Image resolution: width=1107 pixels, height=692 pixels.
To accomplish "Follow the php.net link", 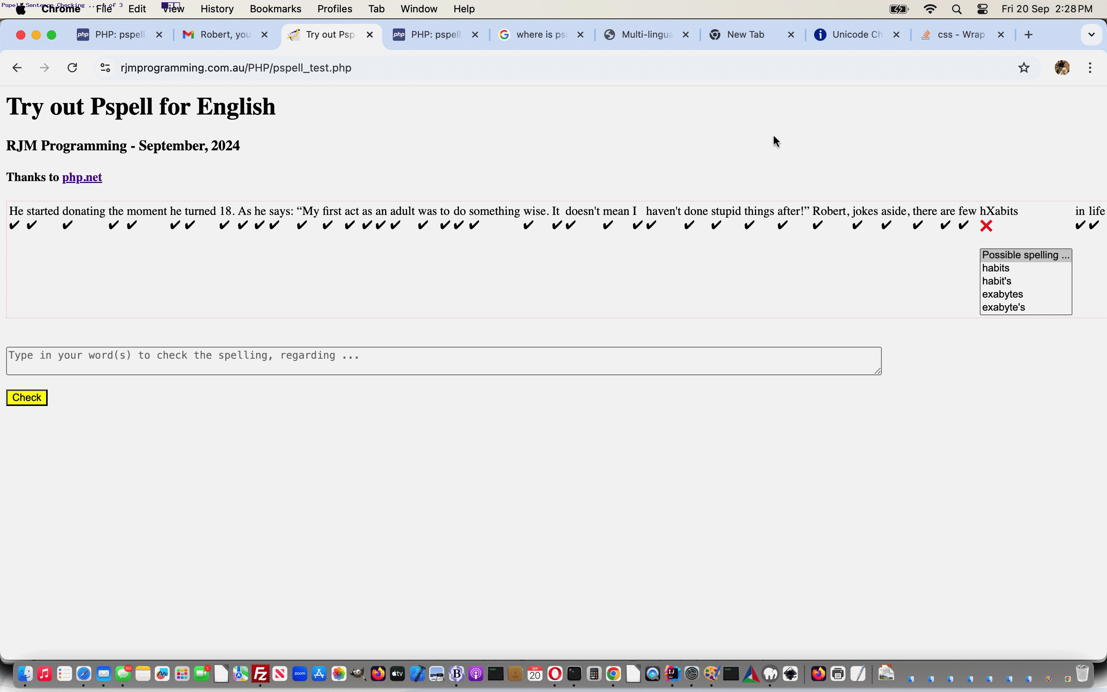I will click(x=82, y=177).
